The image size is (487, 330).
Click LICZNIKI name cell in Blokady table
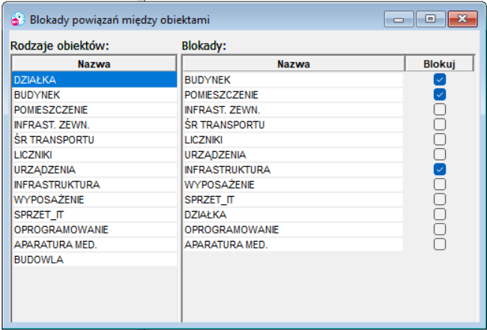click(x=293, y=140)
